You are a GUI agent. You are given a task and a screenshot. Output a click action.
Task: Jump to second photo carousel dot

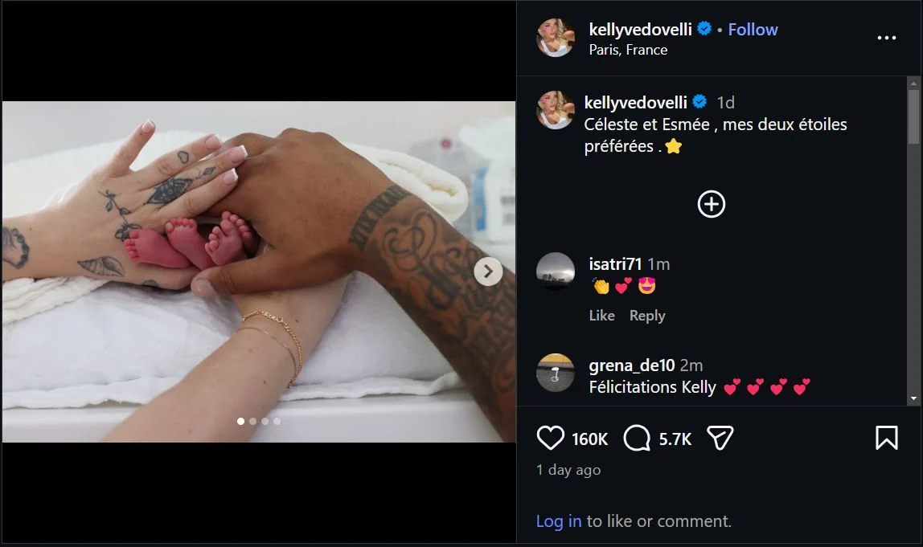point(252,421)
